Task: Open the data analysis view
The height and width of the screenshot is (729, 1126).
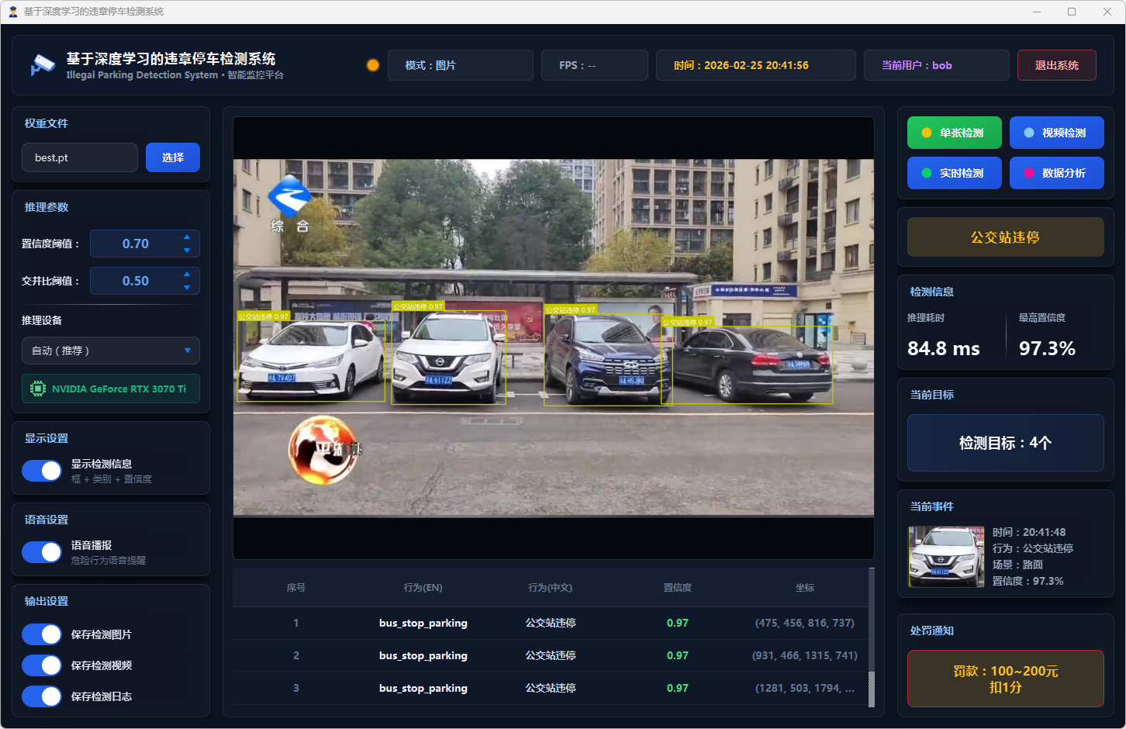Action: [x=1056, y=173]
